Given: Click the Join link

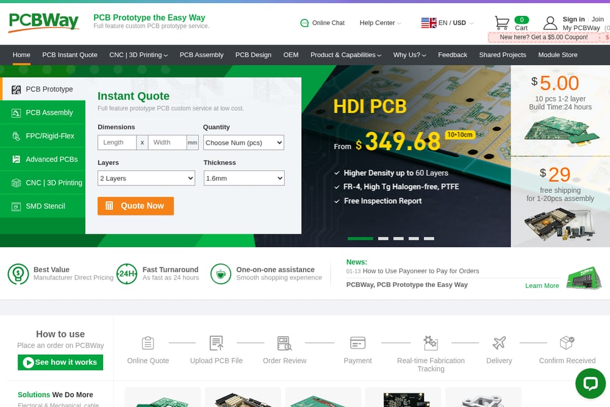Looking at the screenshot, I should [598, 19].
